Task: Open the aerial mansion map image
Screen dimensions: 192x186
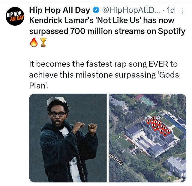Action: (x=147, y=138)
